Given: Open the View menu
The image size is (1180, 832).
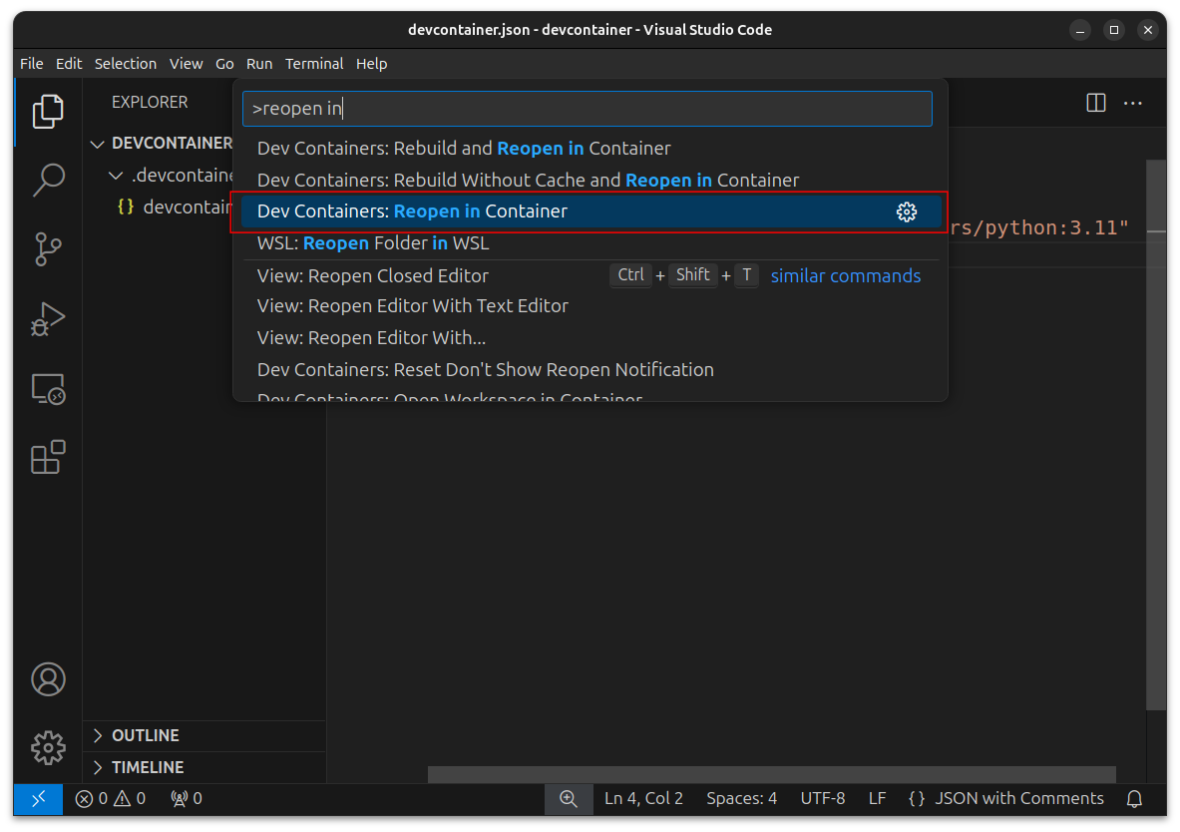Looking at the screenshot, I should [x=186, y=64].
